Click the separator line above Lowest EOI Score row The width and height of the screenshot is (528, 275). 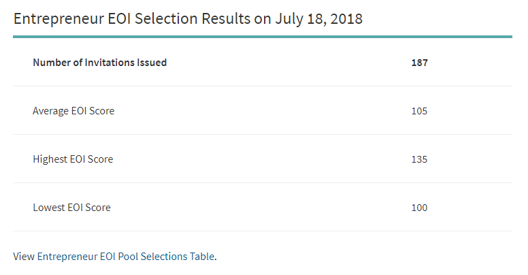[x=262, y=182]
